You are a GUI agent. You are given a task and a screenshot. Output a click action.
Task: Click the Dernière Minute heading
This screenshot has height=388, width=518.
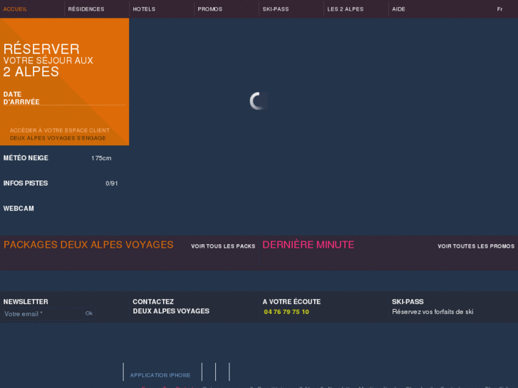tap(309, 245)
